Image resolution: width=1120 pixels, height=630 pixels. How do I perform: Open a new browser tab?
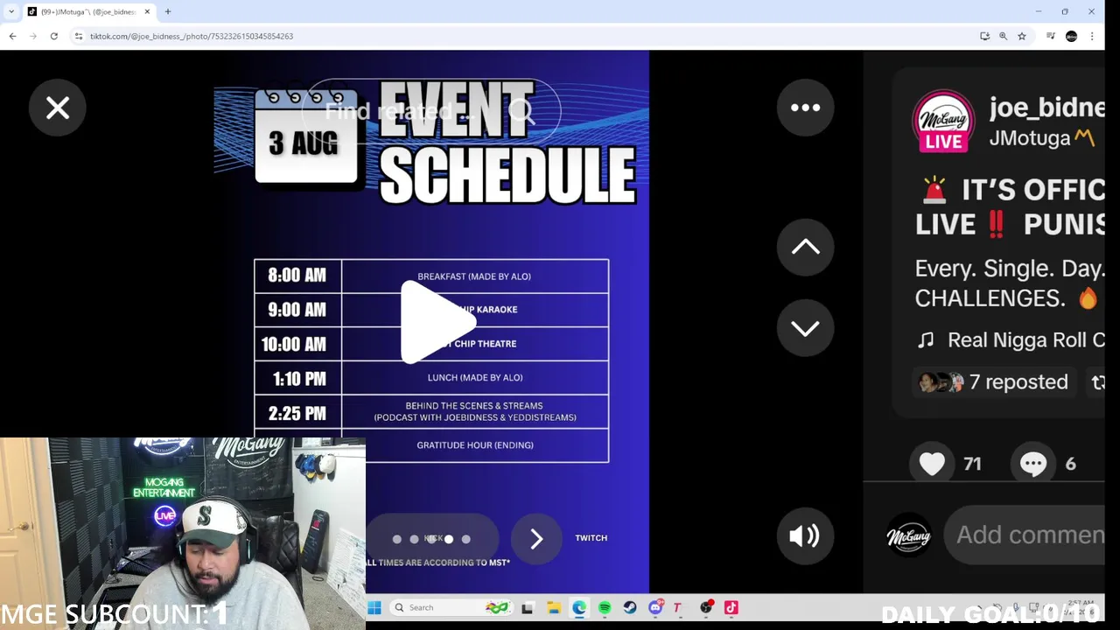tap(167, 11)
